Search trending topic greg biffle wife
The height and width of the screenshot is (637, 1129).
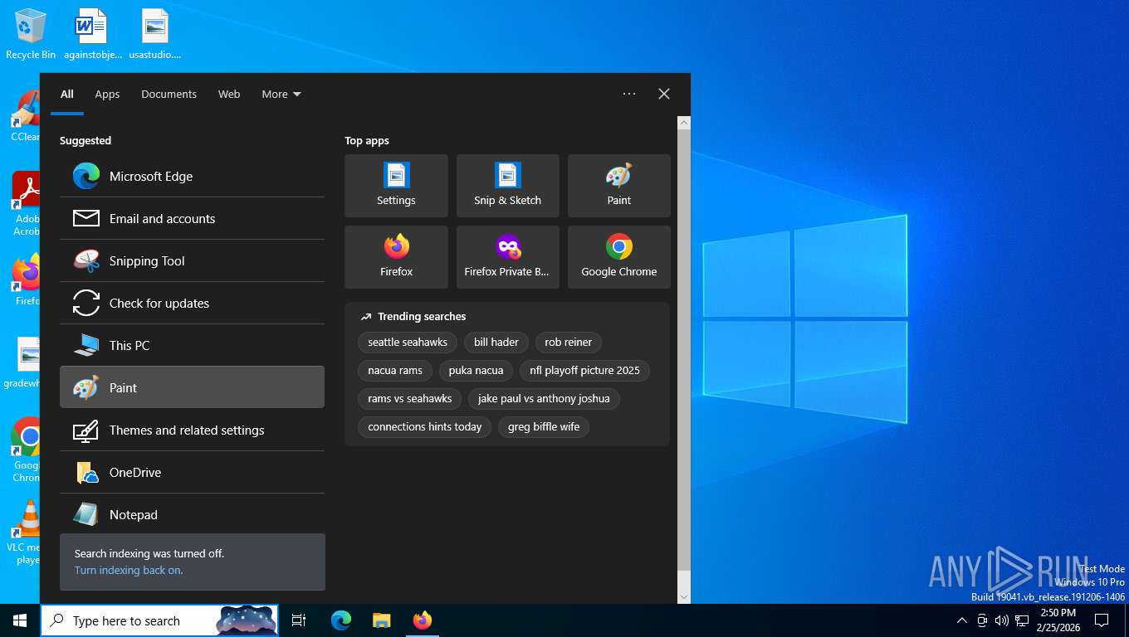click(x=544, y=426)
